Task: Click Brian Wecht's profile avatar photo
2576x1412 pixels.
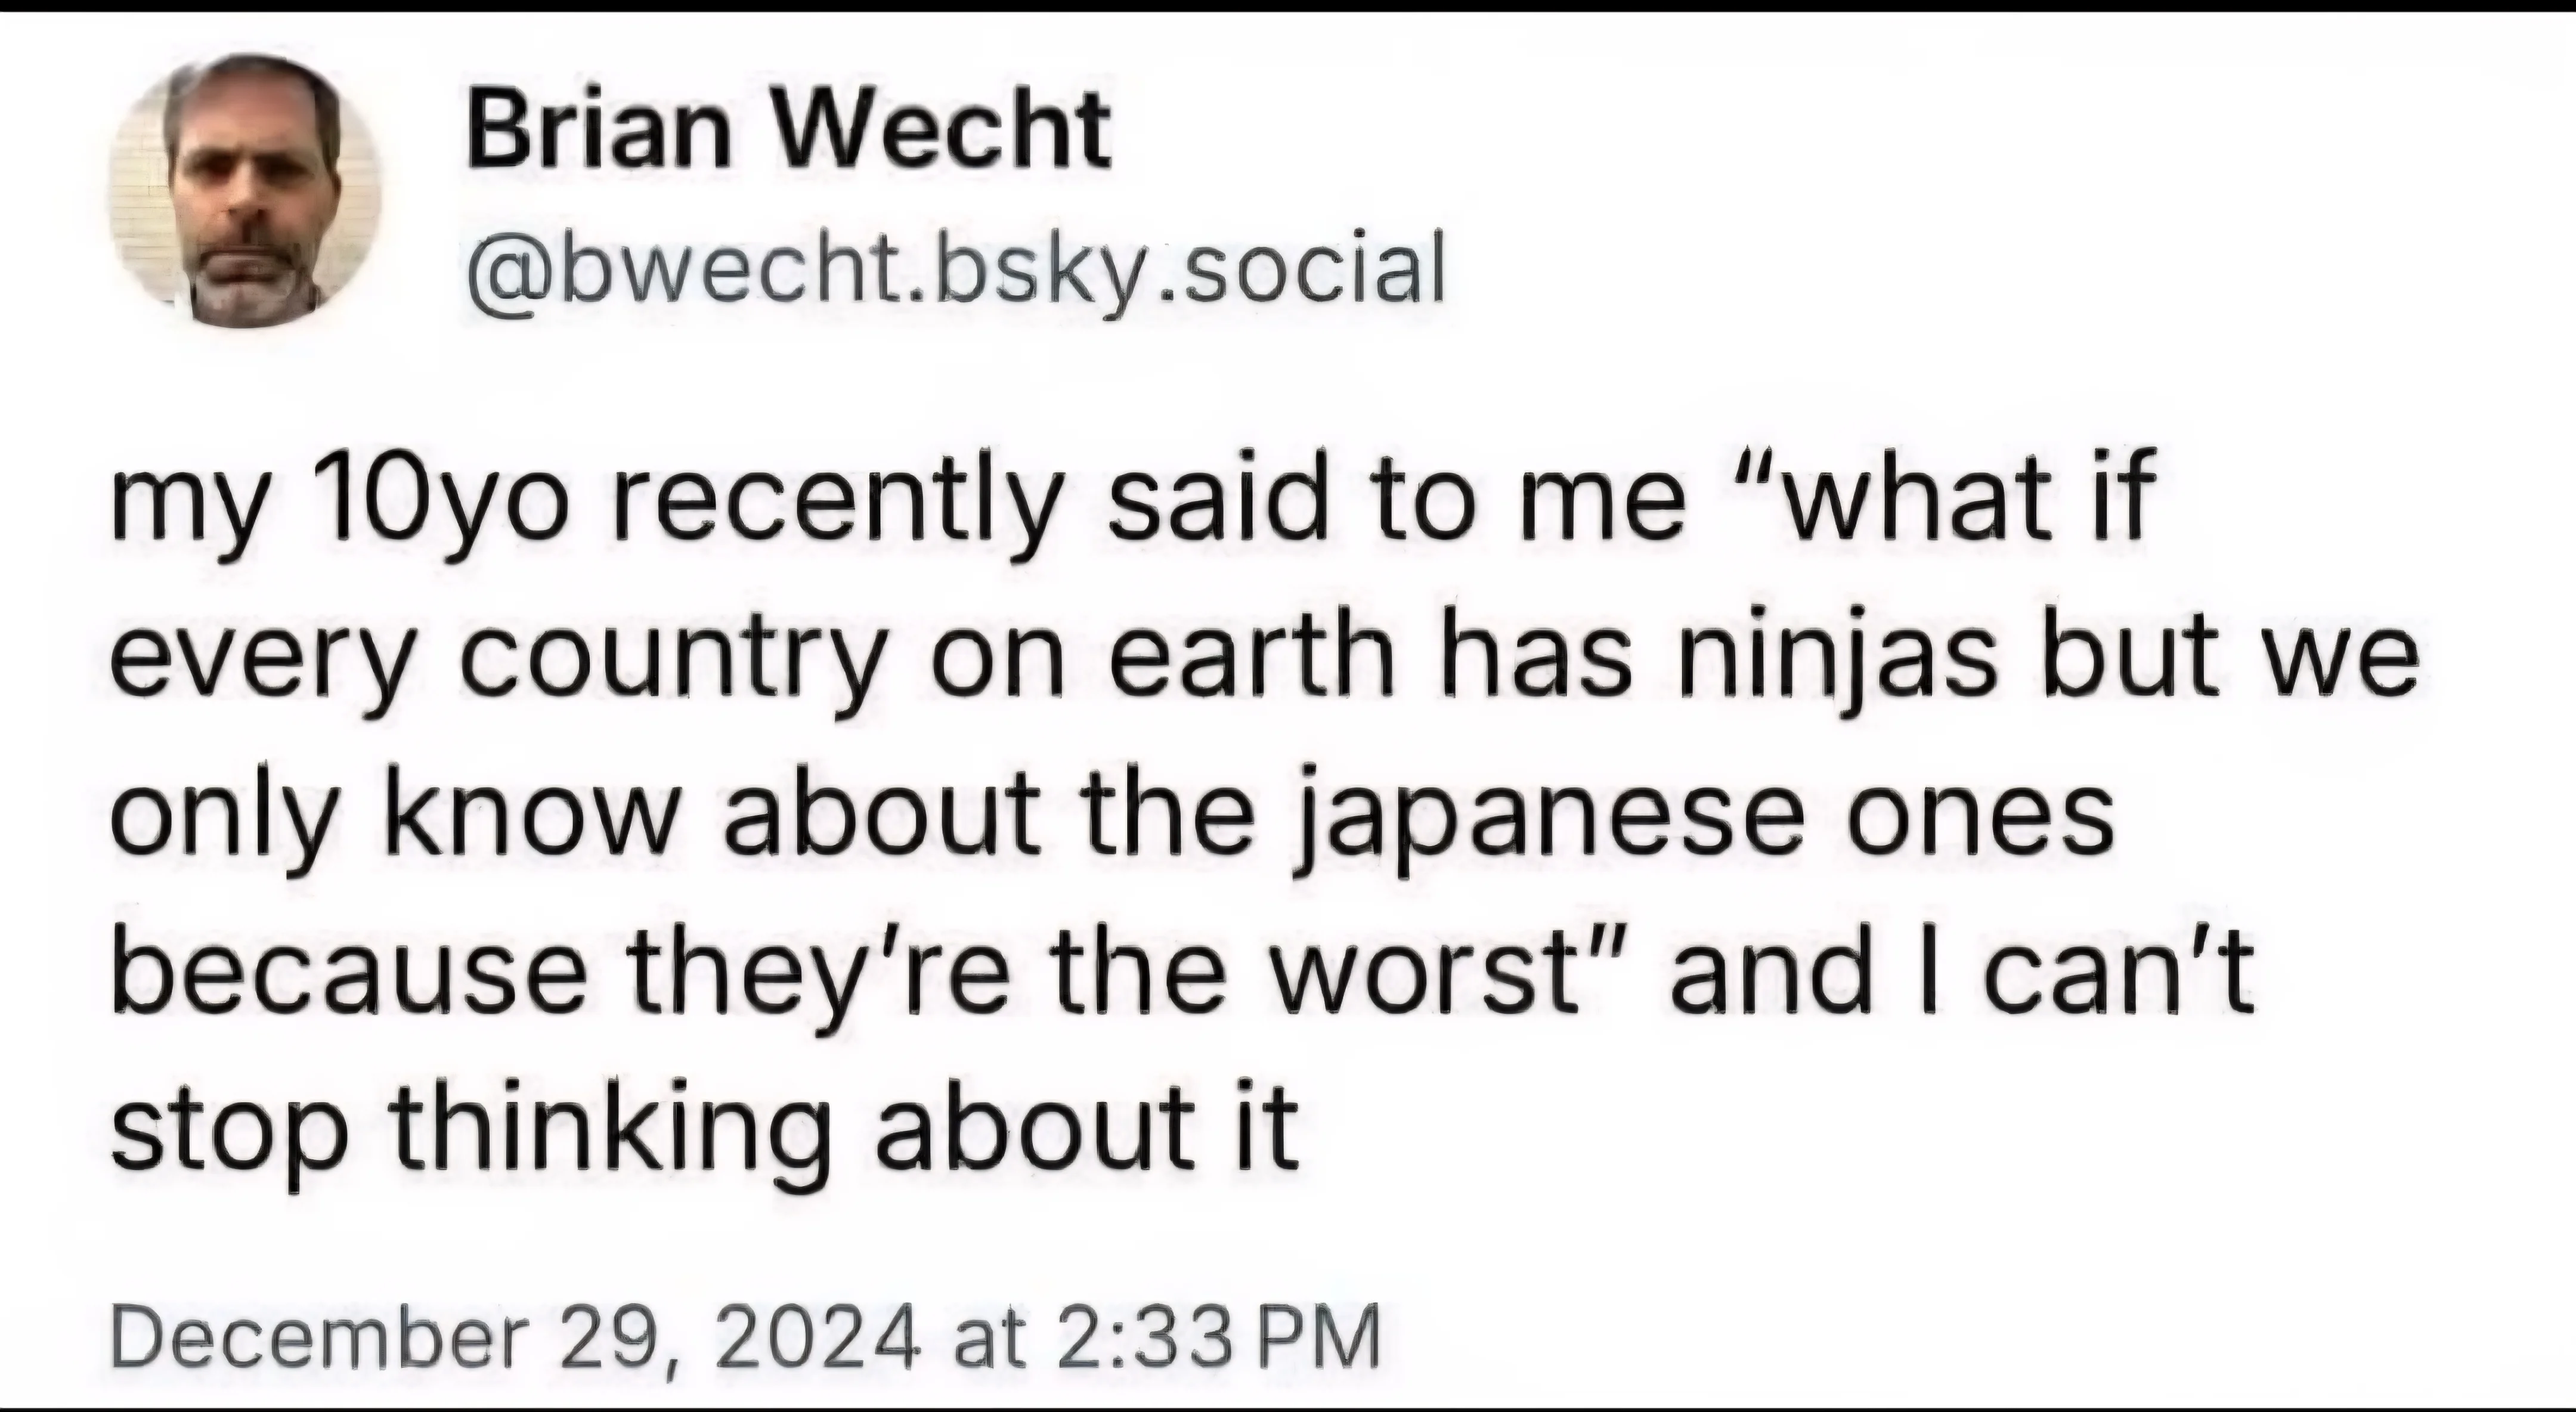Action: (245, 190)
